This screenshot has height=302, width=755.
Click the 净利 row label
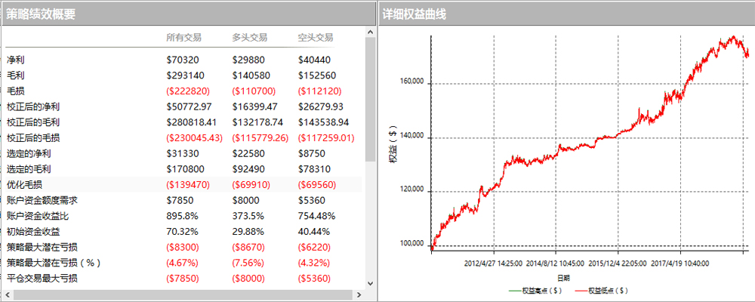click(x=15, y=60)
